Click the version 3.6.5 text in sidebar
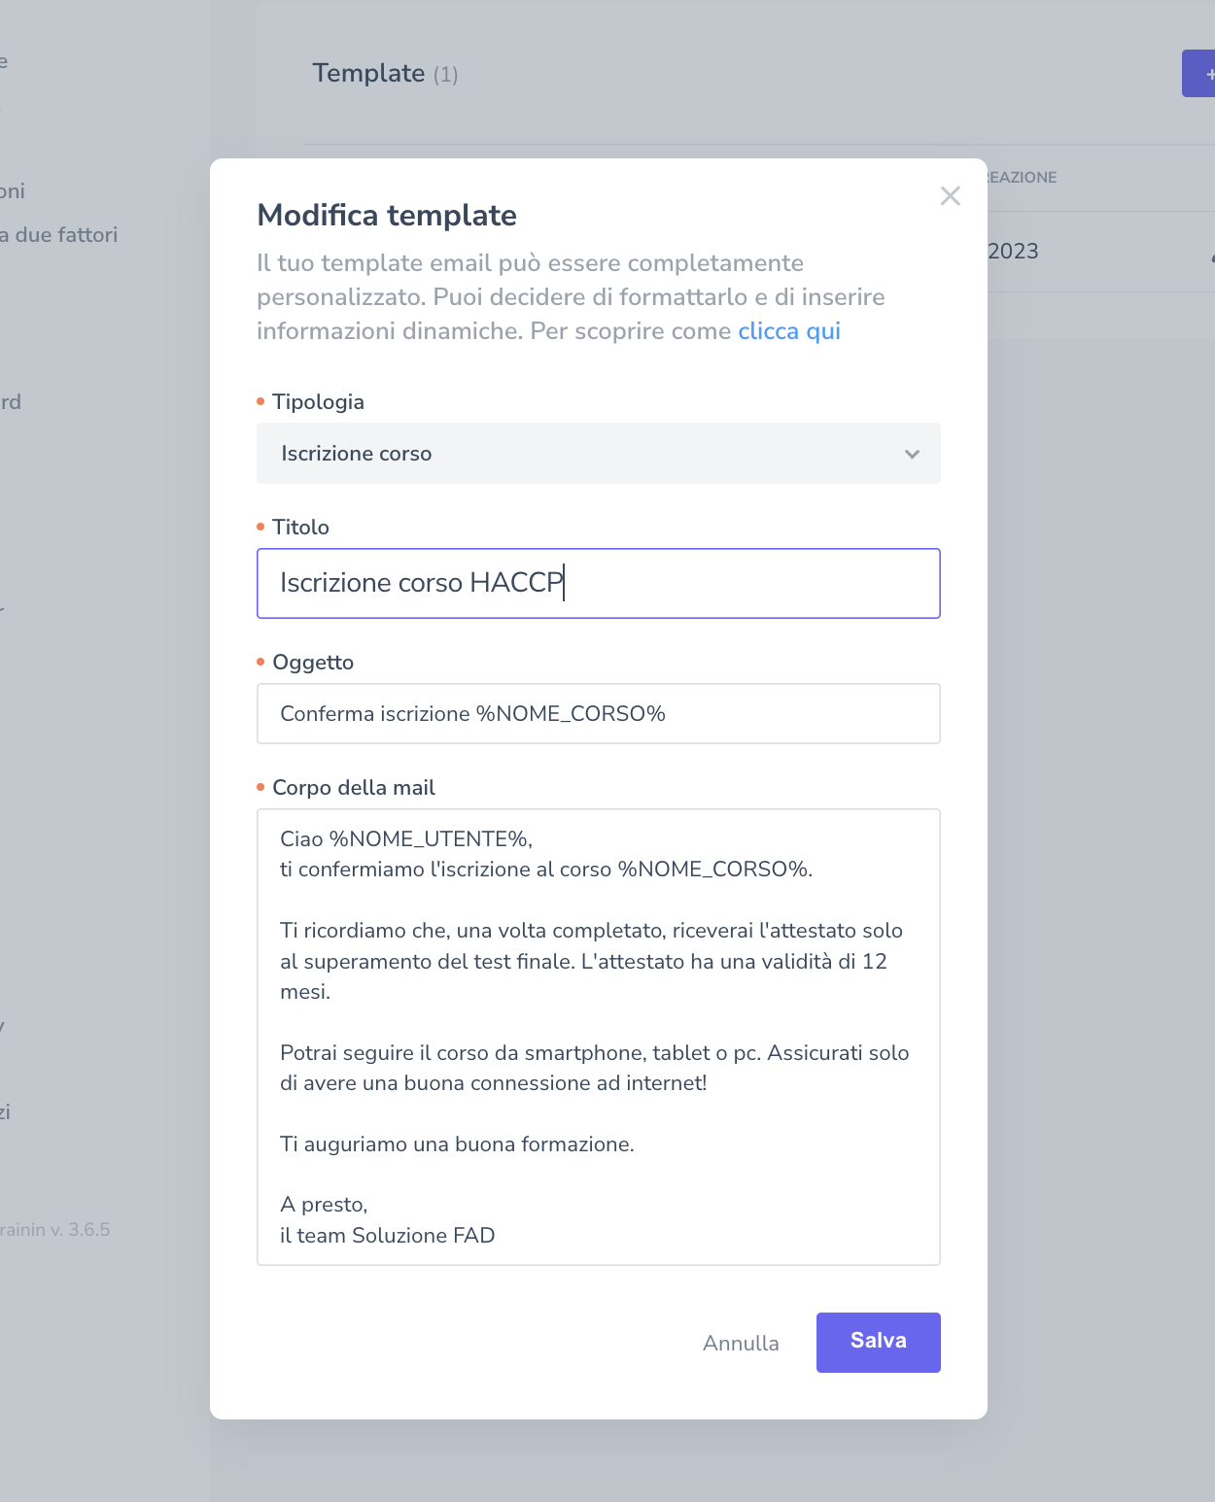The width and height of the screenshot is (1215, 1502). coord(56,1230)
